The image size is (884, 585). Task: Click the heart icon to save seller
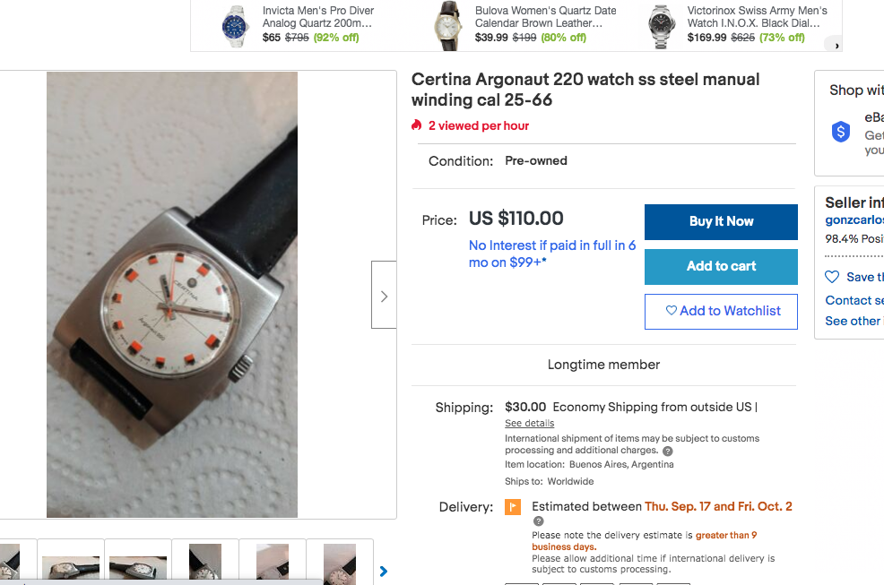click(x=832, y=277)
